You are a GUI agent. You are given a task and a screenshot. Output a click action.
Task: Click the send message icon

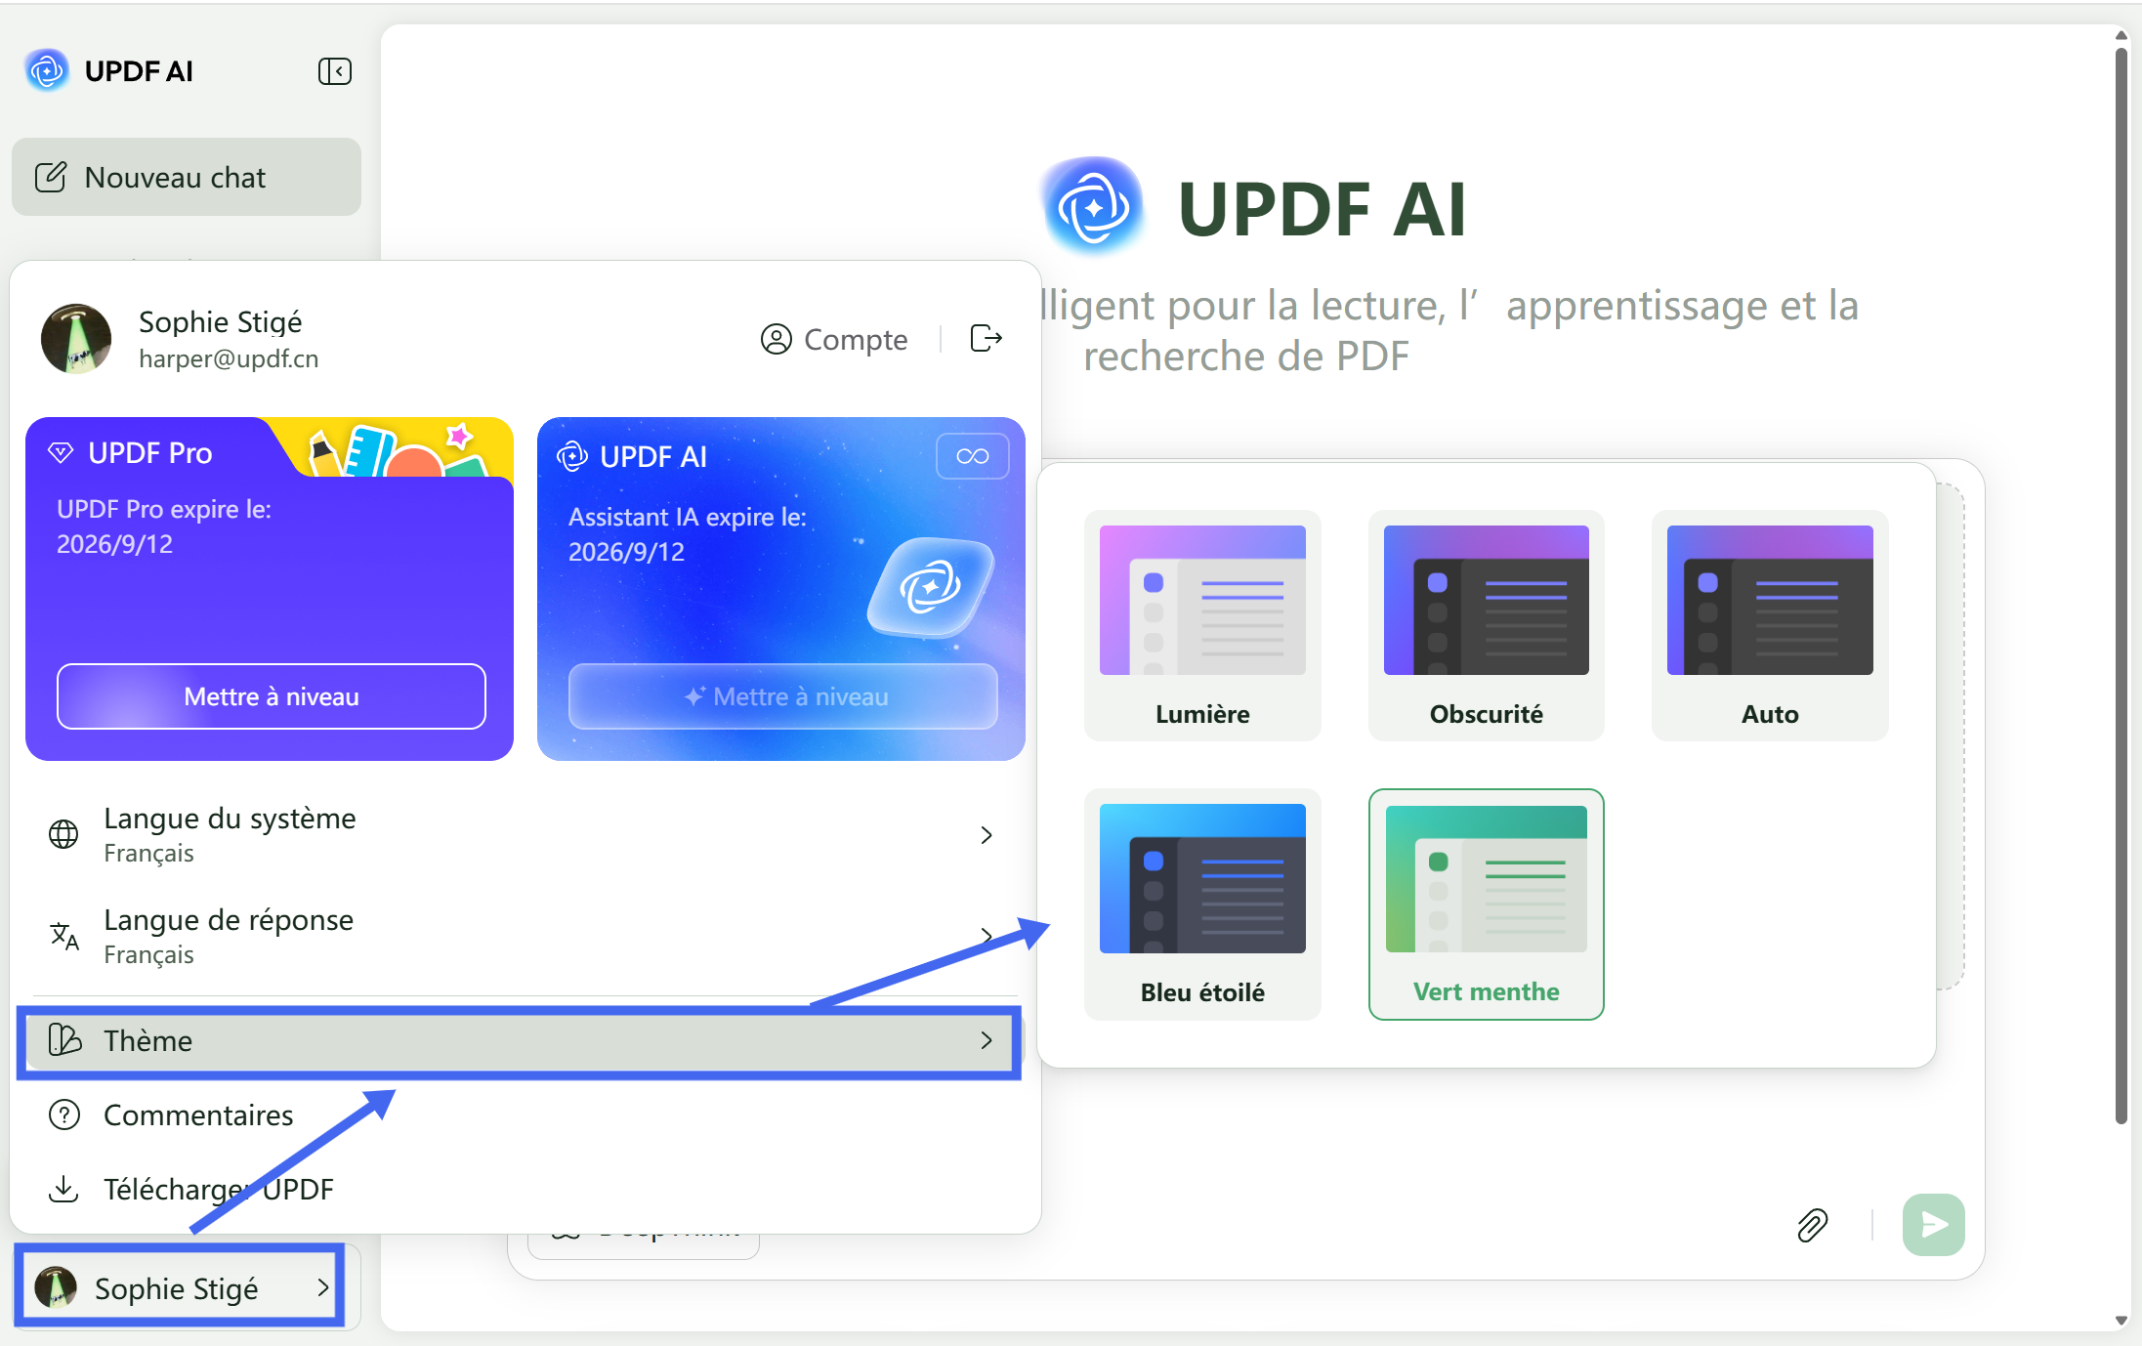1933,1225
